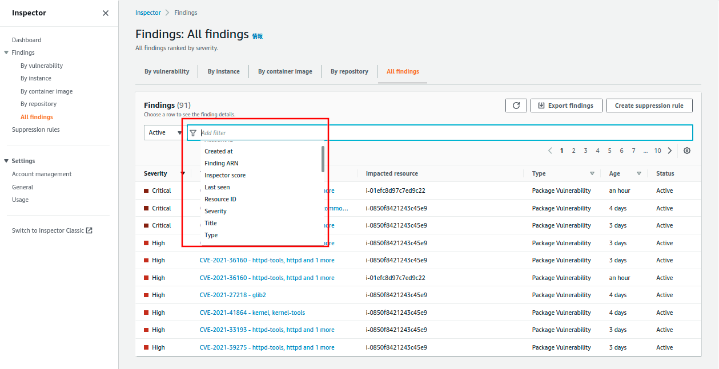Click the Age column sort arrow

tap(639, 173)
